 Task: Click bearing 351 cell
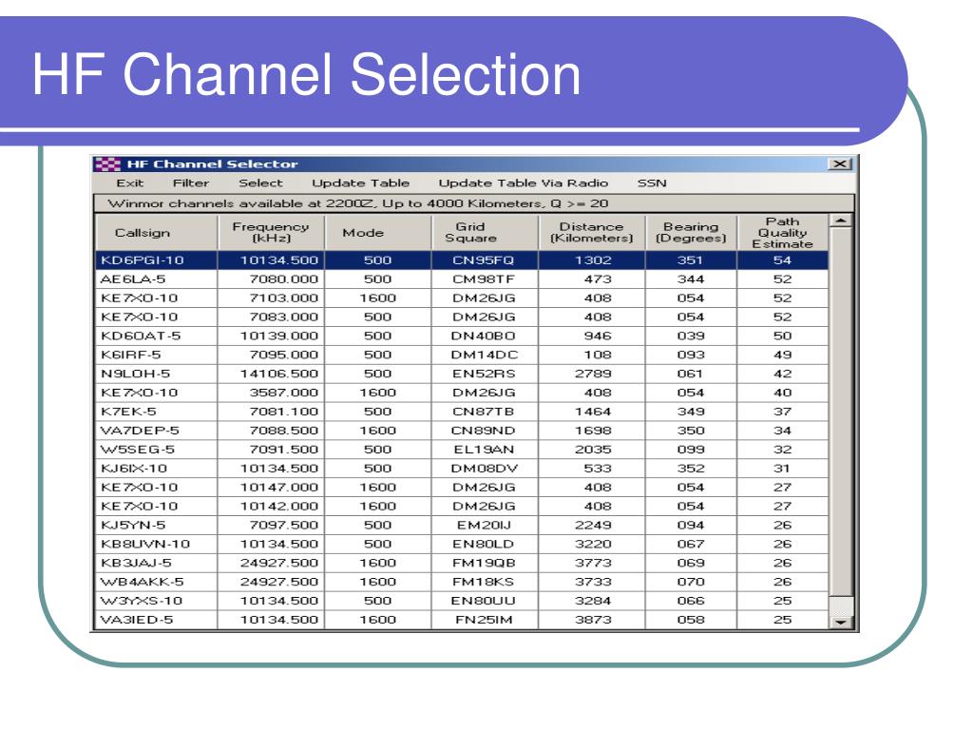point(692,260)
